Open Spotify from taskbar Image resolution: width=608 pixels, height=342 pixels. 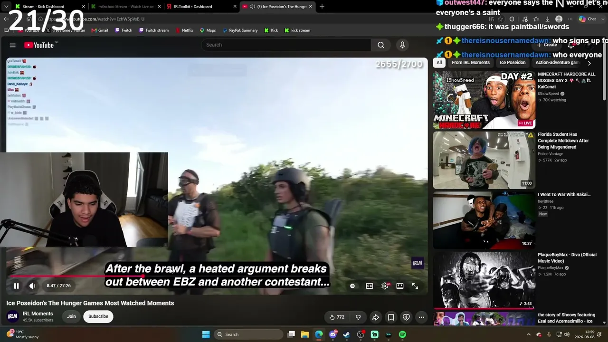click(x=403, y=334)
